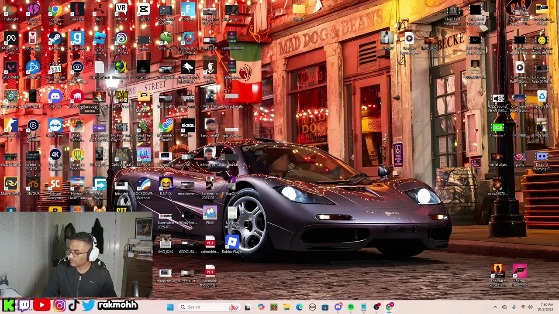Select the Media Player Classic icon
Viewport: 559px width, 314px height.
[x=55, y=72]
